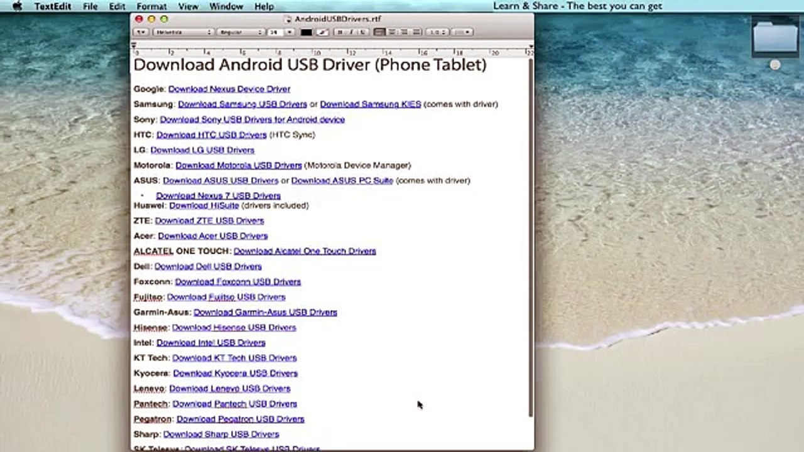
Task: Open Download Kyocera USB Drivers link
Action: [235, 373]
